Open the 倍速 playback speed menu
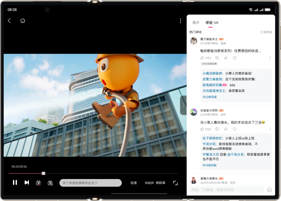Viewport: 281px width, 201px height. 133,183
